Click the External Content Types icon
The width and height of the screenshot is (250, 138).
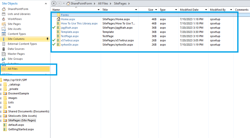[x=4, y=44]
